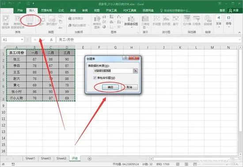Open the Developer (开发工具) tab
Viewport: 243px width, 167px height.
coord(111,11)
